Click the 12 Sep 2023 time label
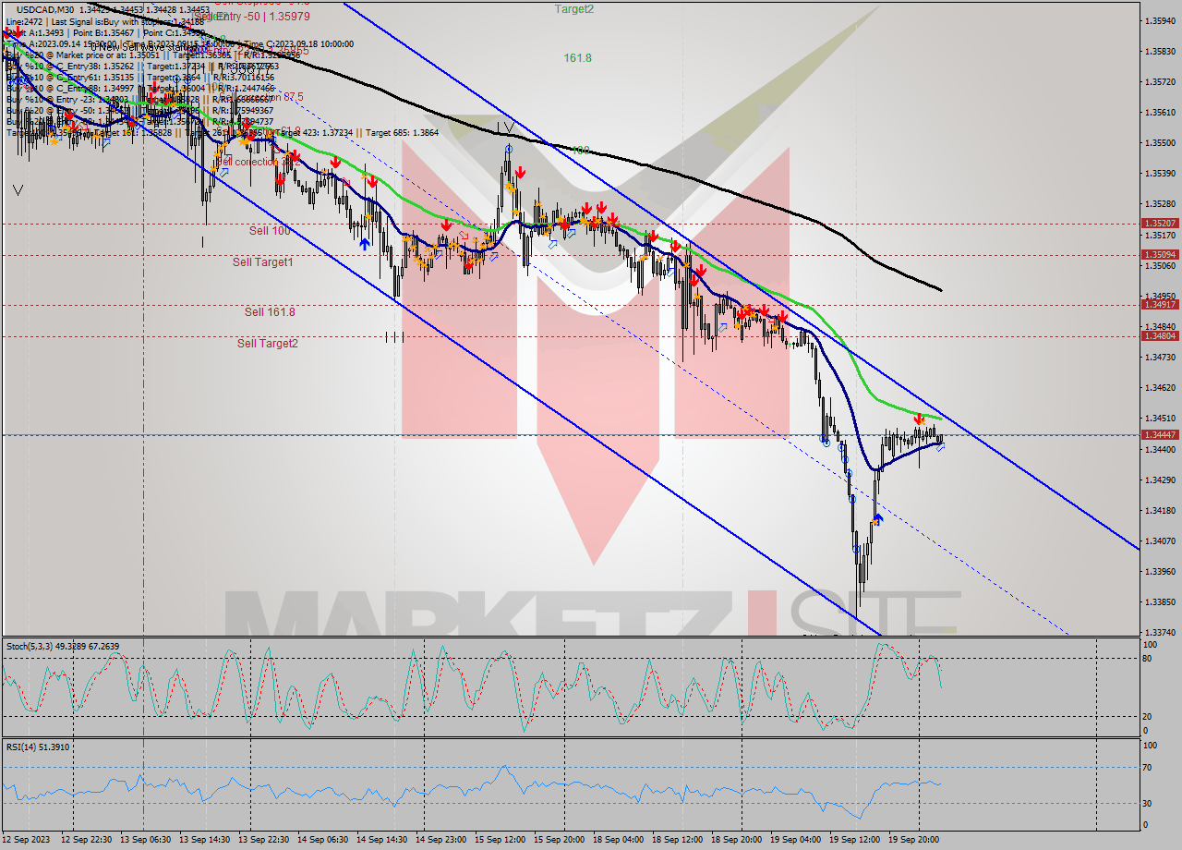The height and width of the screenshot is (850, 1182). (x=27, y=840)
